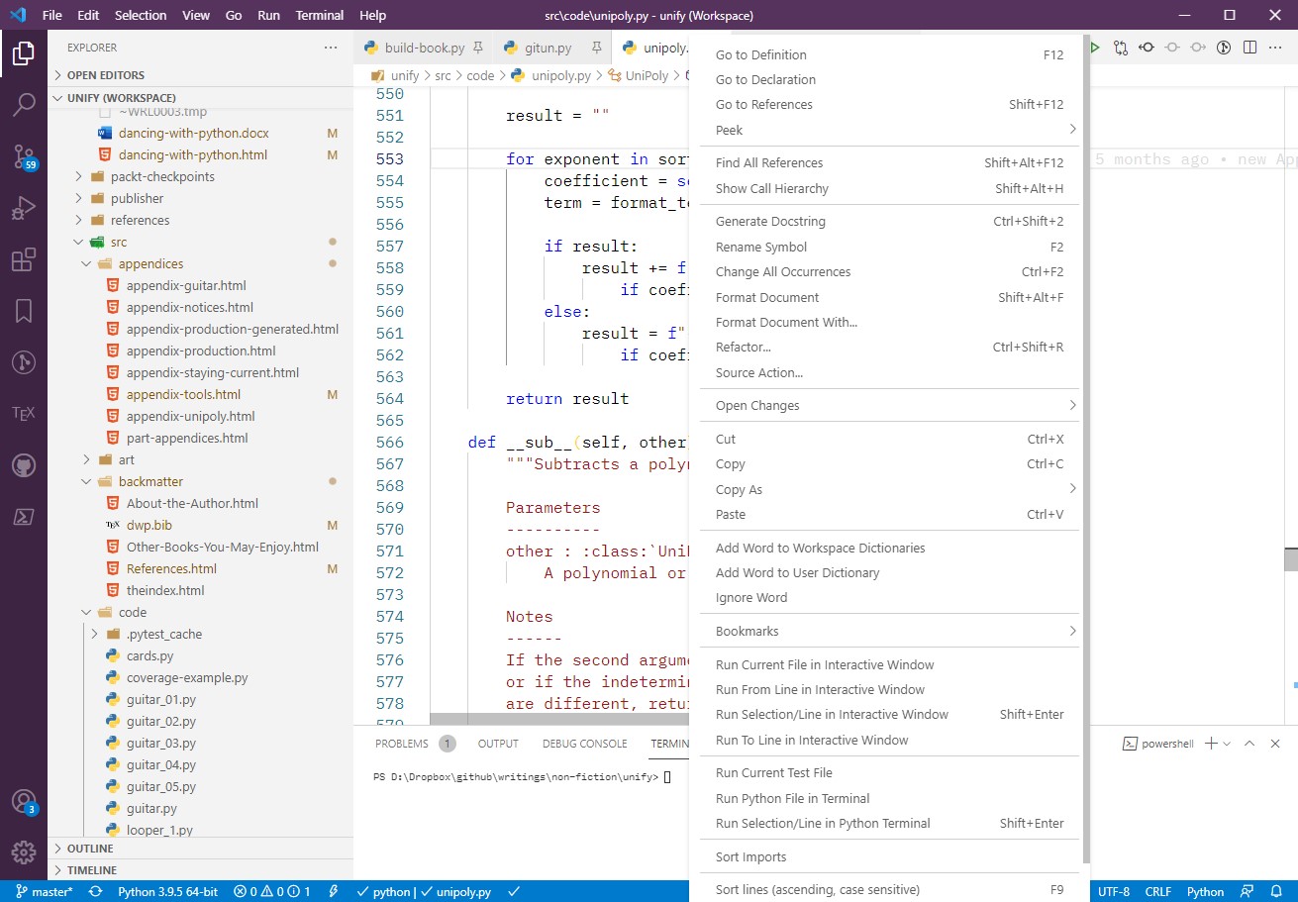
Task: Open appendix-unipoly.html in explorer
Action: (190, 416)
